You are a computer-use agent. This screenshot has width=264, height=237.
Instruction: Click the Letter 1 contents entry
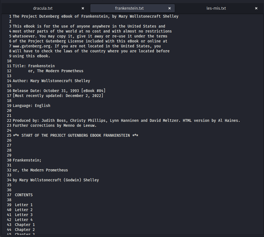tap(24, 205)
